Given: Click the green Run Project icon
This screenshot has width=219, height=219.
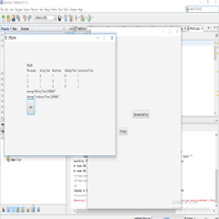Looking at the screenshot, I should (77, 18).
